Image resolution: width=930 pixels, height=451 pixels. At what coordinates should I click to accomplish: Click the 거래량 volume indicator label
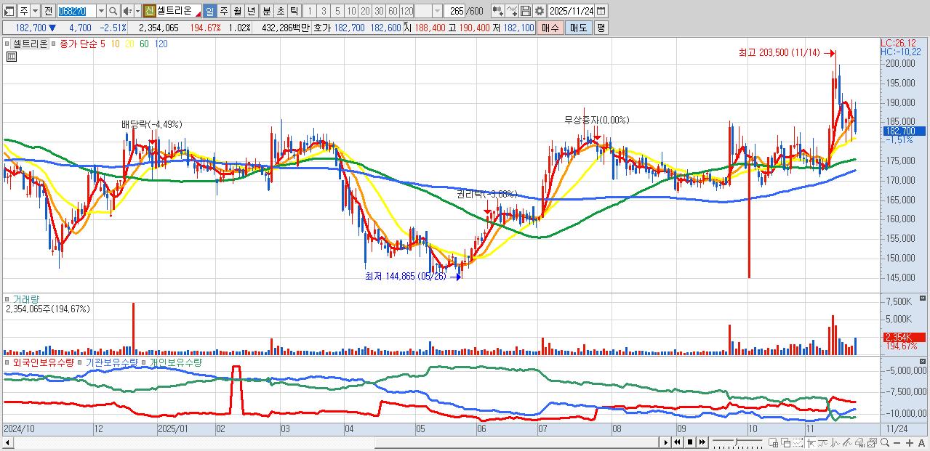coord(26,299)
